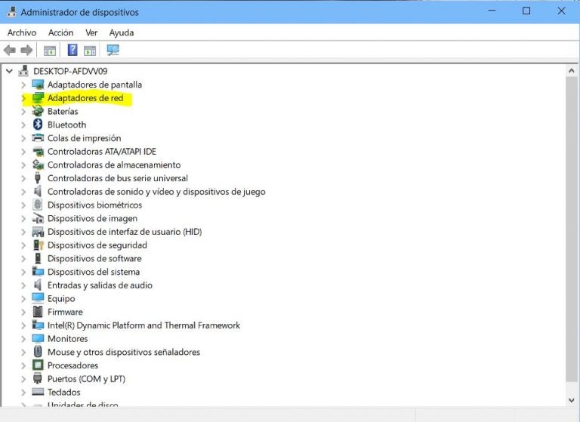Click the Mouse y otros dispositivos icon
This screenshot has width=580, height=422.
point(37,351)
